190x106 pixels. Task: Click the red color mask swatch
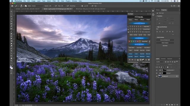[129, 41]
